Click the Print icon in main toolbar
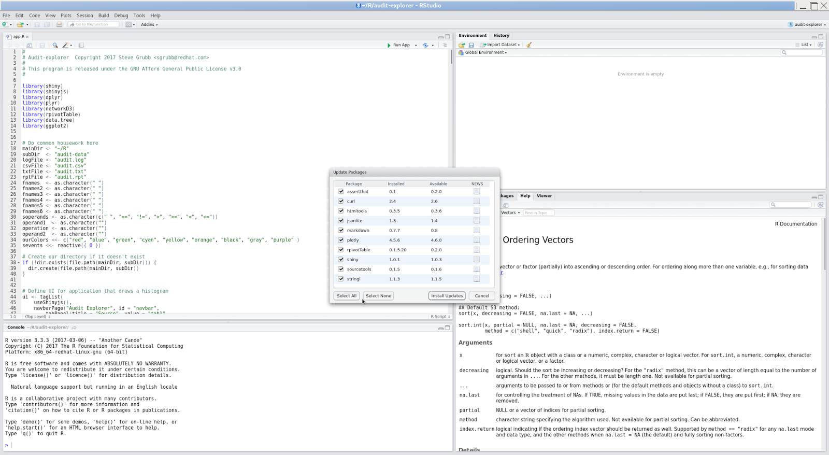 tap(59, 24)
